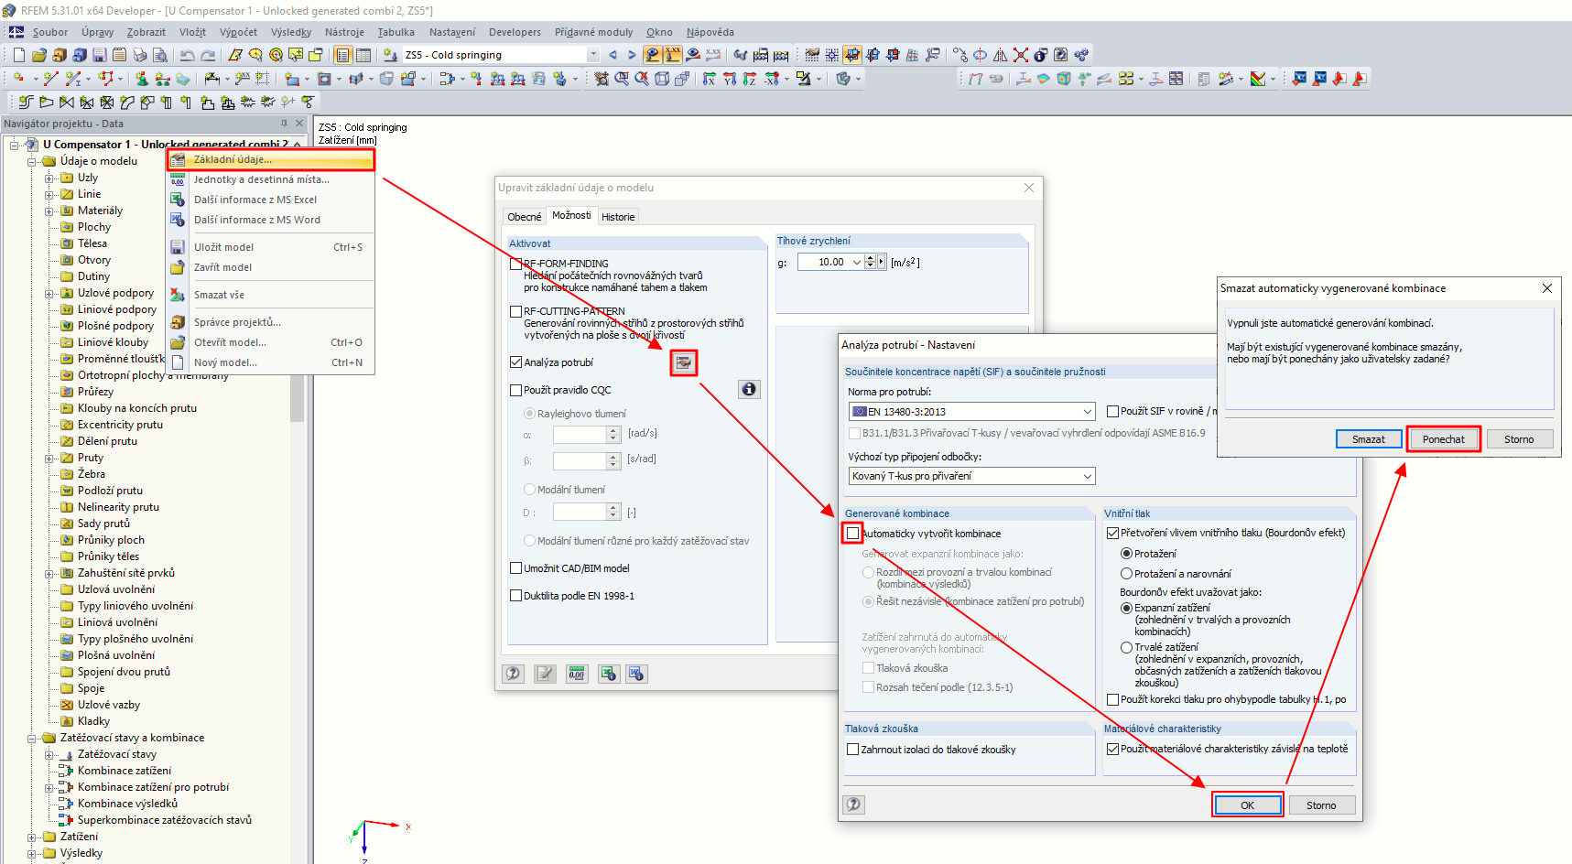Click Storno in delete combinations dialog
The height and width of the screenshot is (864, 1572).
click(1519, 439)
